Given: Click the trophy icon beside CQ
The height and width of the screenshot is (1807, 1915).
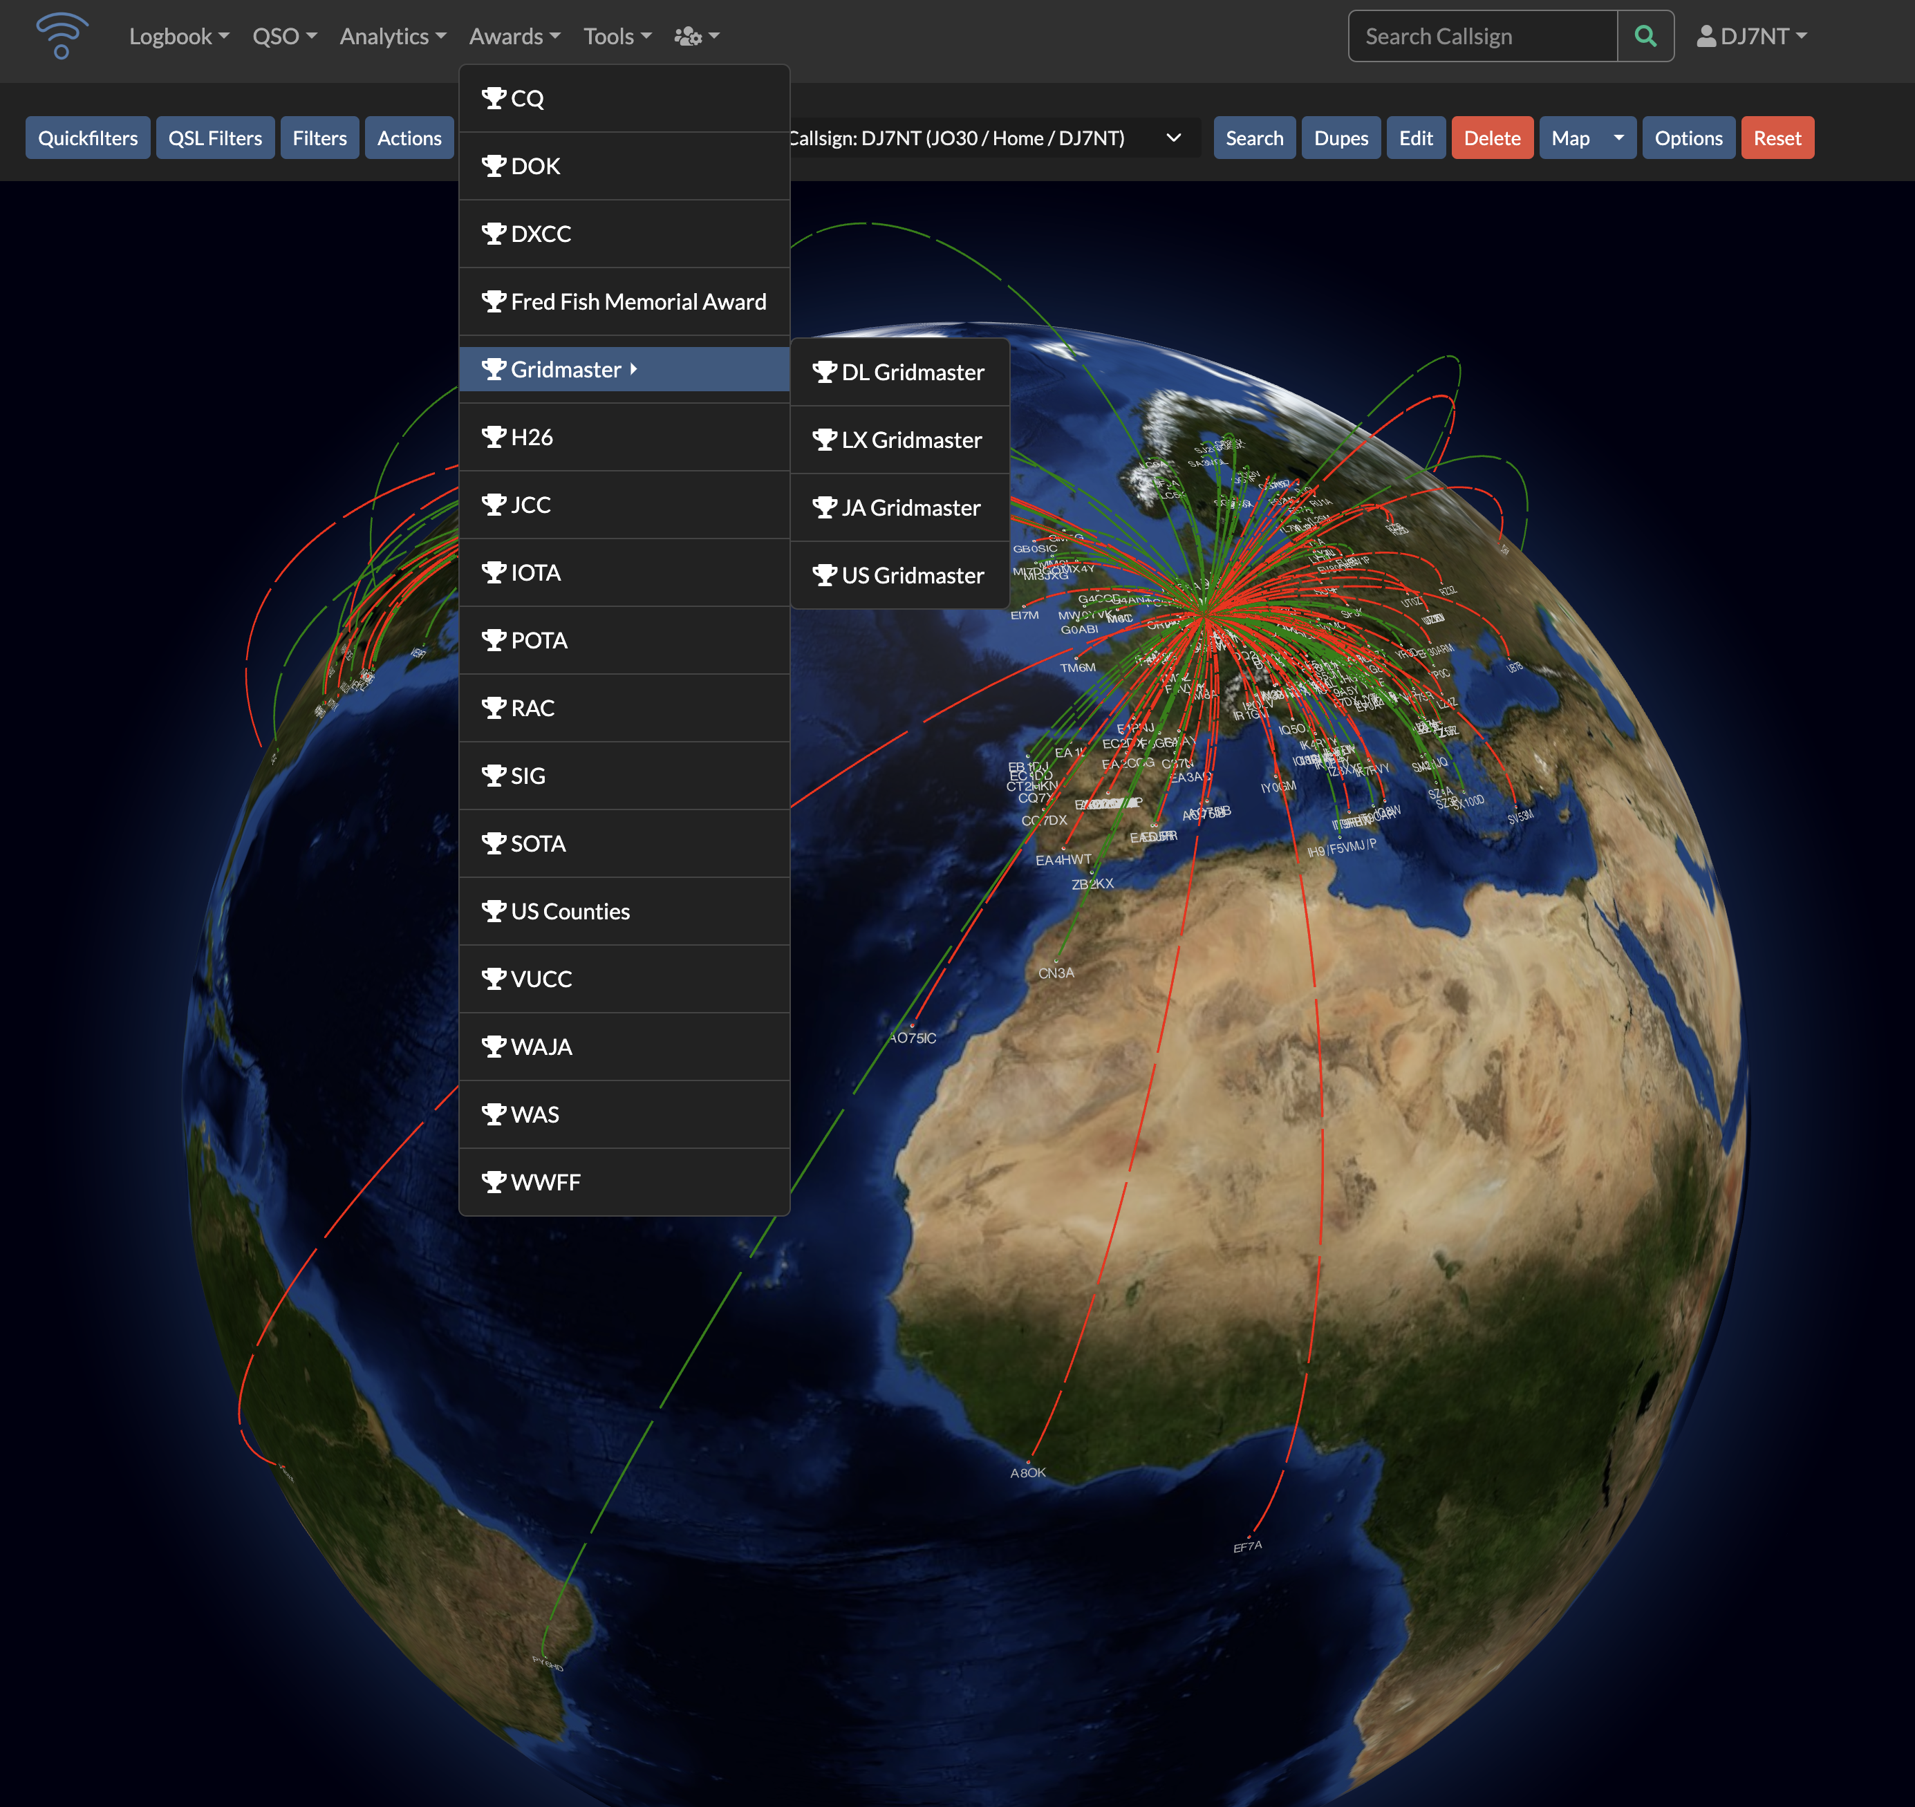Looking at the screenshot, I should tap(494, 98).
